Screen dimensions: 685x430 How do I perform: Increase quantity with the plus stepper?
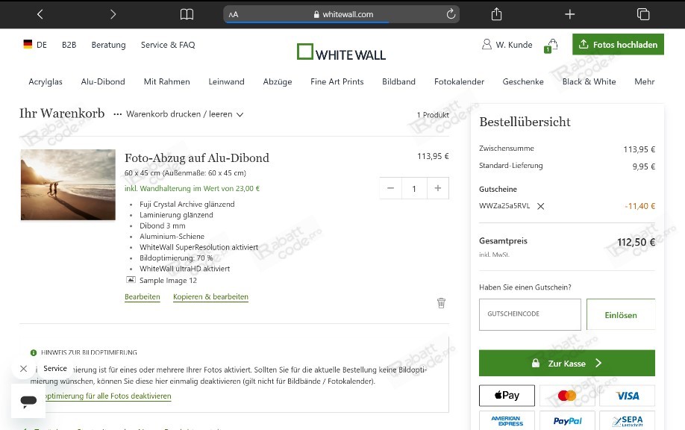[438, 188]
